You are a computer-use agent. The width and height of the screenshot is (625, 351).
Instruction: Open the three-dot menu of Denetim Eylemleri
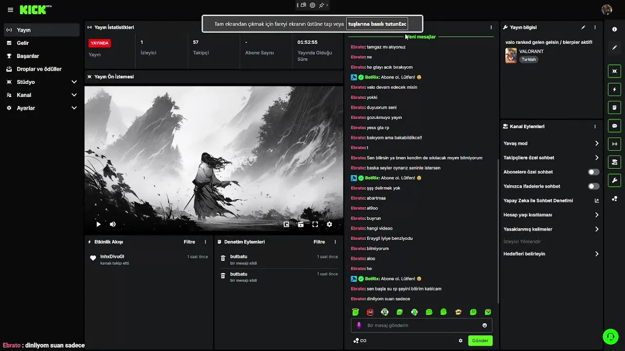(335, 242)
